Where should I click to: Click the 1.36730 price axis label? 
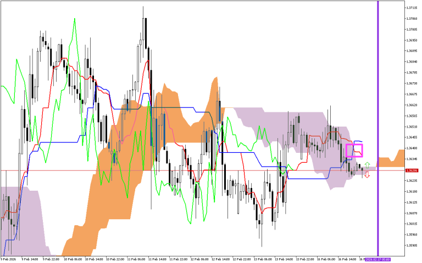[412, 83]
